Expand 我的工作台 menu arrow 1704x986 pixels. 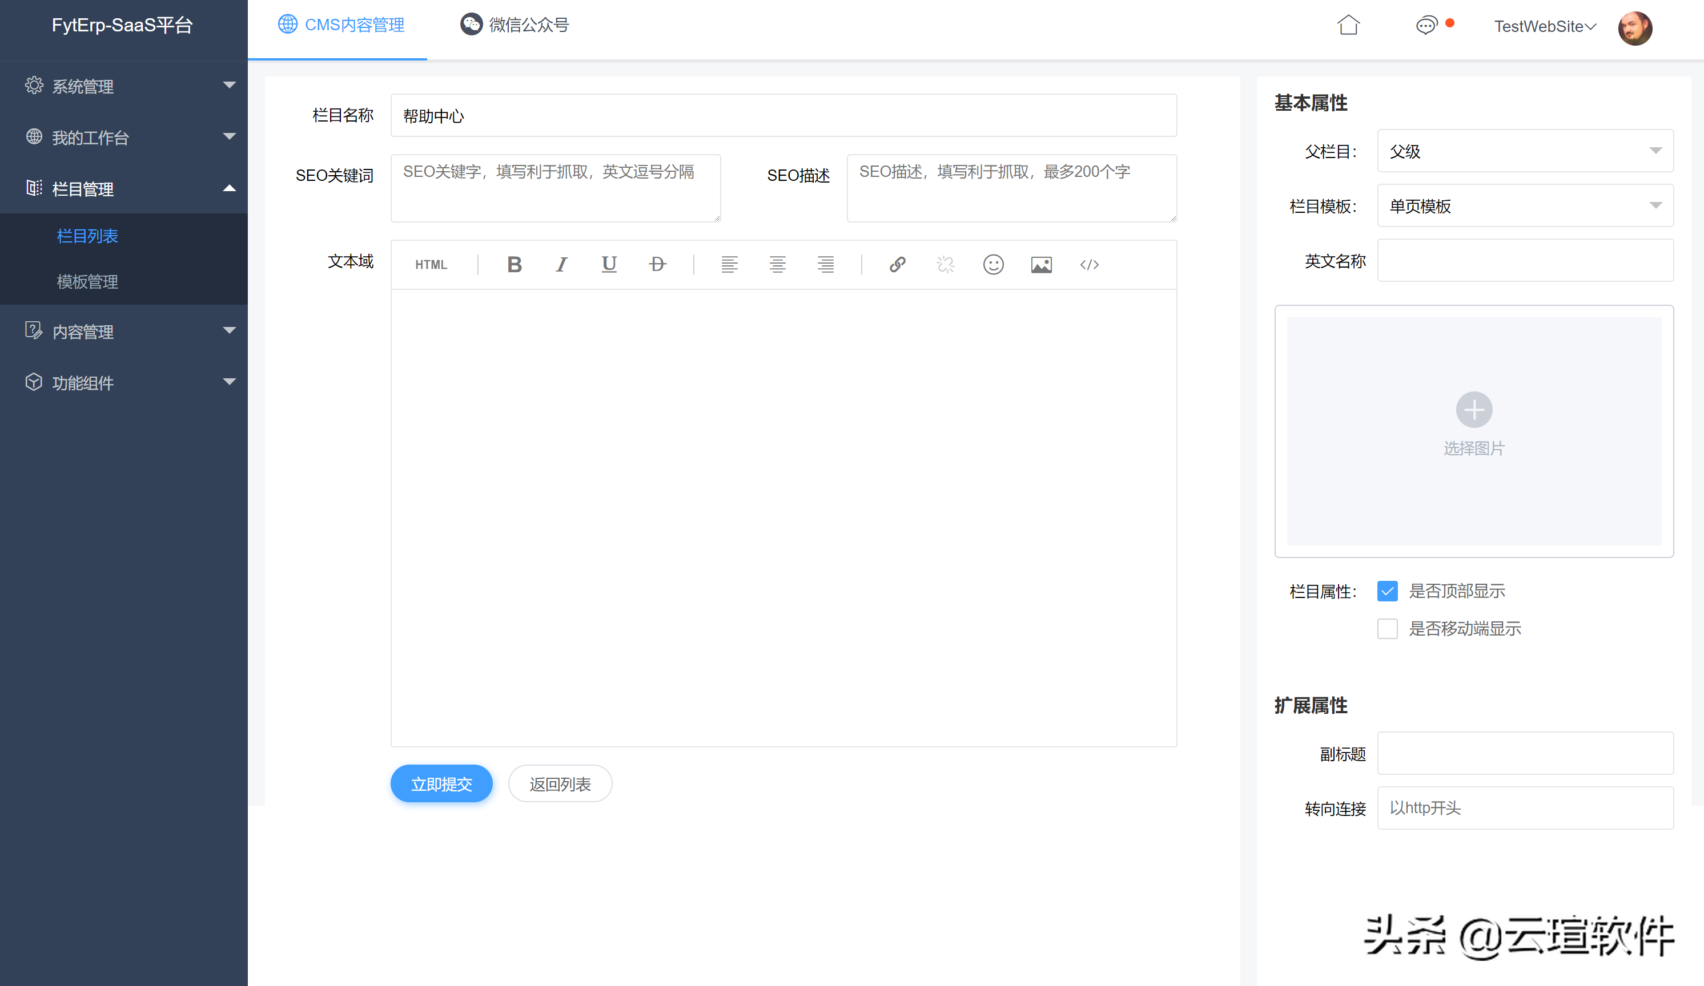pyautogui.click(x=229, y=136)
